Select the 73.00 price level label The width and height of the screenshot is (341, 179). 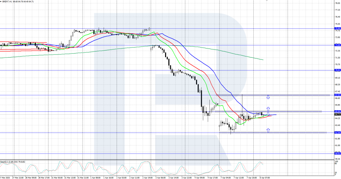click(338, 45)
